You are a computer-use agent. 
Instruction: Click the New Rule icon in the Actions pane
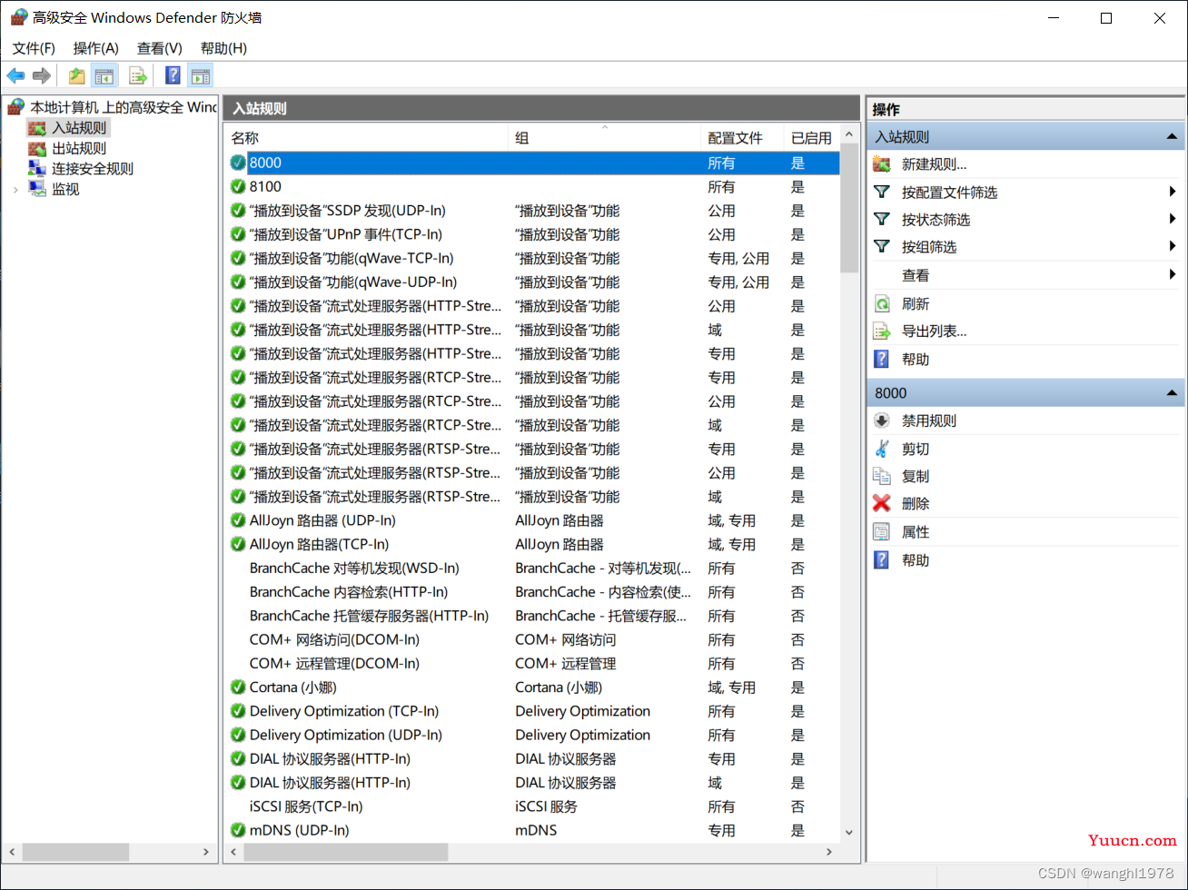pos(882,164)
